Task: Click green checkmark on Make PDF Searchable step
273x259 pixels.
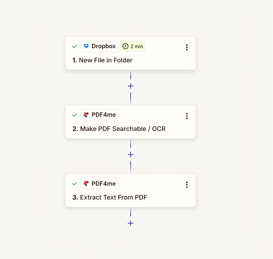Action: (x=74, y=115)
